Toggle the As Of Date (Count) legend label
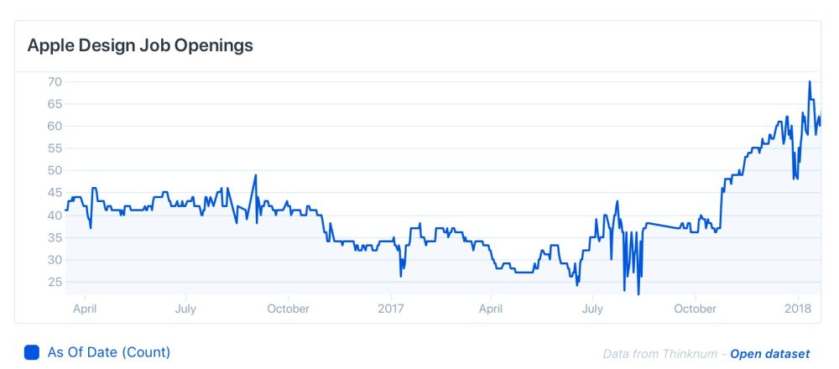 108,352
